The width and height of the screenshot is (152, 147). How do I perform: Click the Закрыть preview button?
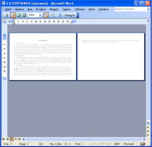(70, 15)
